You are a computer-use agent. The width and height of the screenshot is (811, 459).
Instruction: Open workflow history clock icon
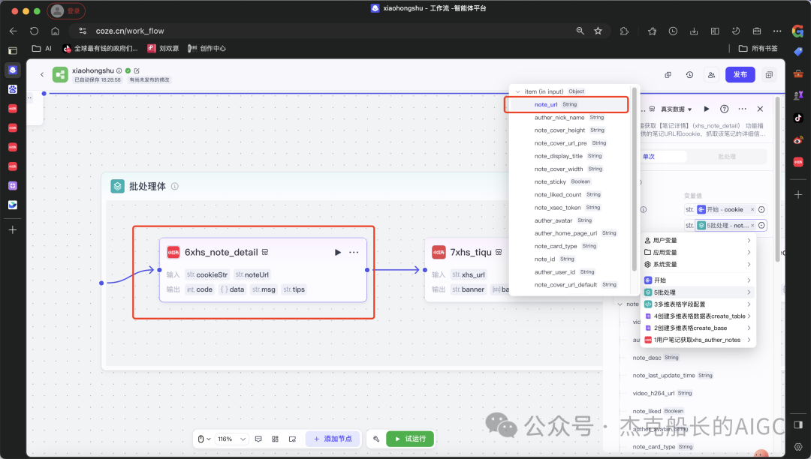point(689,75)
